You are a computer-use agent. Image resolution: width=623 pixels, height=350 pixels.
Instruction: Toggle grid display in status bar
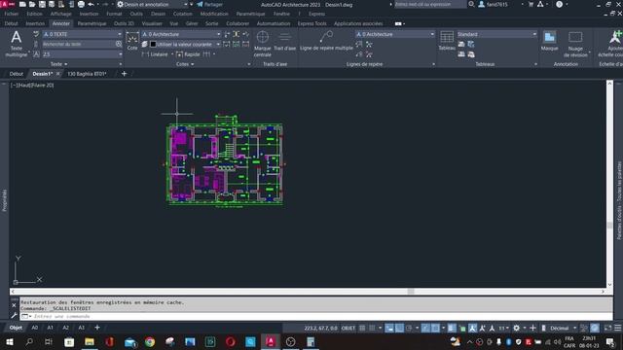pyautogui.click(x=362, y=328)
